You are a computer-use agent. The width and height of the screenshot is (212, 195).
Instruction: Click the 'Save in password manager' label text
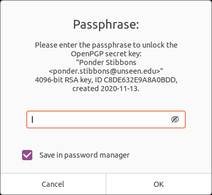85,155
